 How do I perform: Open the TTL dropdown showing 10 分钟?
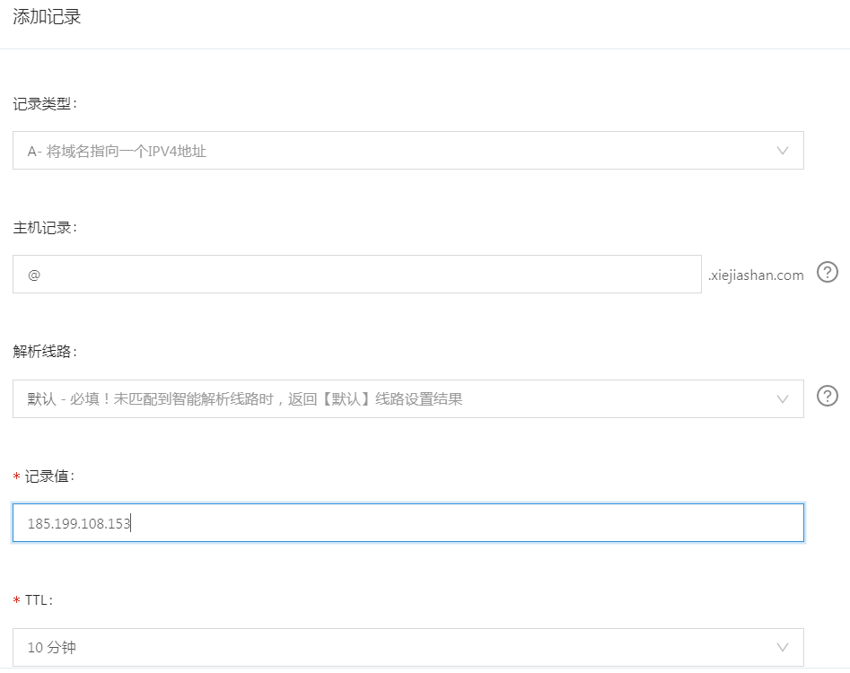408,647
